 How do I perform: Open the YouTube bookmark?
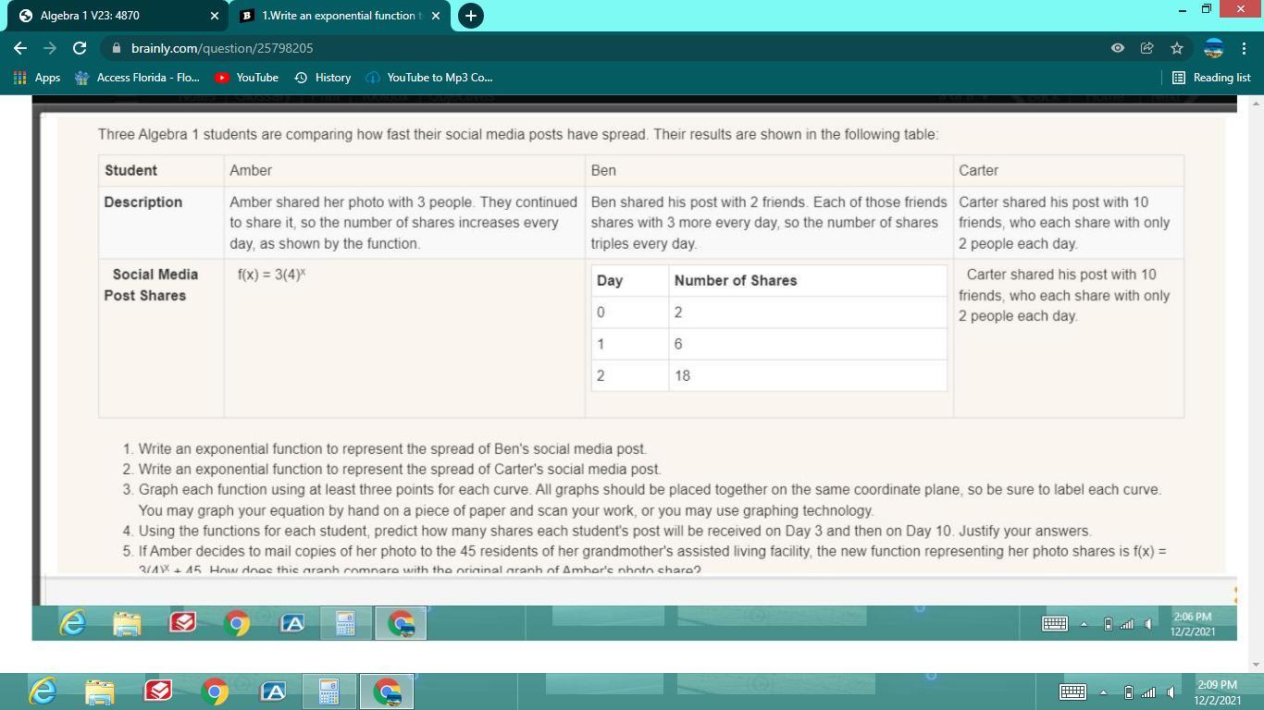click(x=246, y=78)
